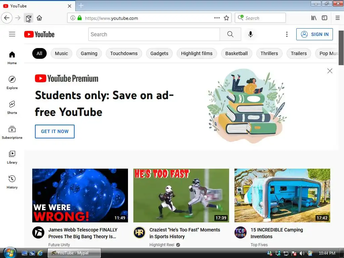Select the Gadgets filter chip
This screenshot has height=258, width=344.
[159, 53]
